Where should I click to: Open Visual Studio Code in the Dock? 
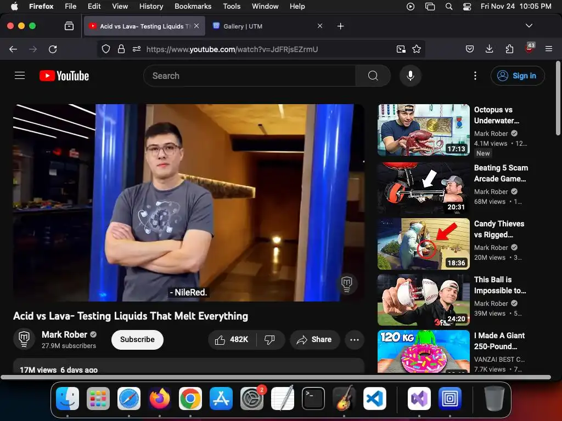pyautogui.click(x=374, y=399)
